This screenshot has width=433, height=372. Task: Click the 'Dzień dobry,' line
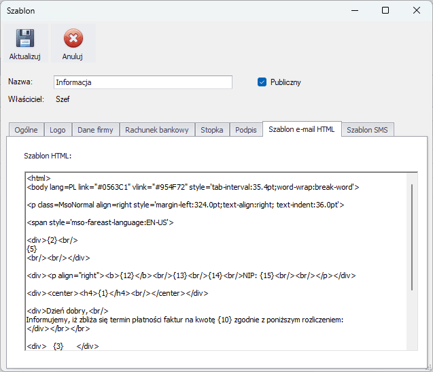67,311
